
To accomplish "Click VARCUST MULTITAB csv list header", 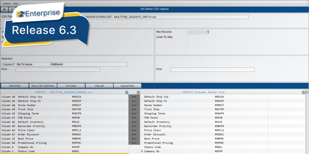I will point(64,92).
